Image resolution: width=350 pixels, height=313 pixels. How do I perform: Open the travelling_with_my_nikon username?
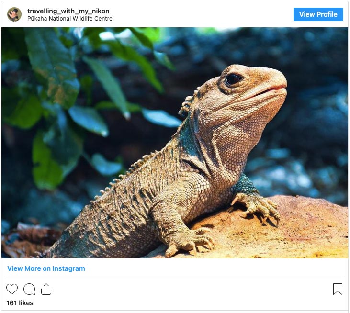click(x=68, y=11)
